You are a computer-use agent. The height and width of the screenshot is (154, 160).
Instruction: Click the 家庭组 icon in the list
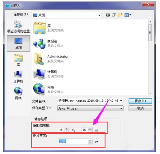[39, 44]
